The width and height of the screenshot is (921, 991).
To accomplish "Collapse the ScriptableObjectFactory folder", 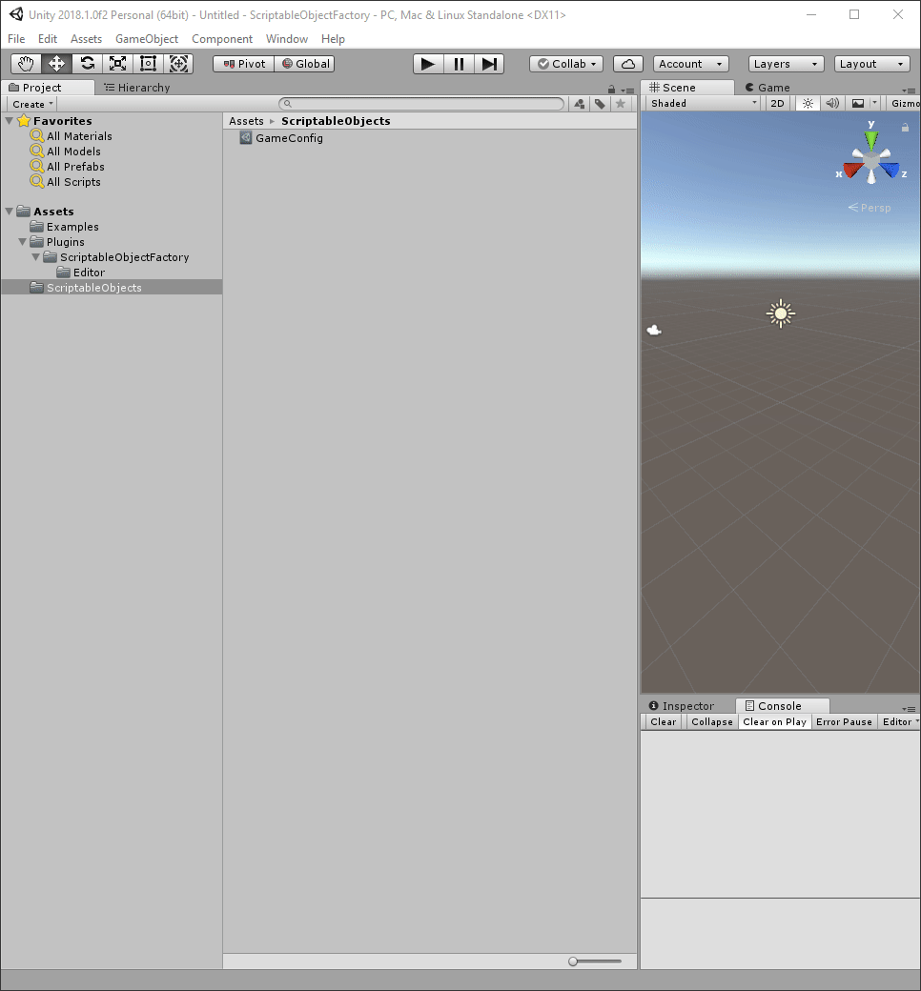I will coord(36,256).
